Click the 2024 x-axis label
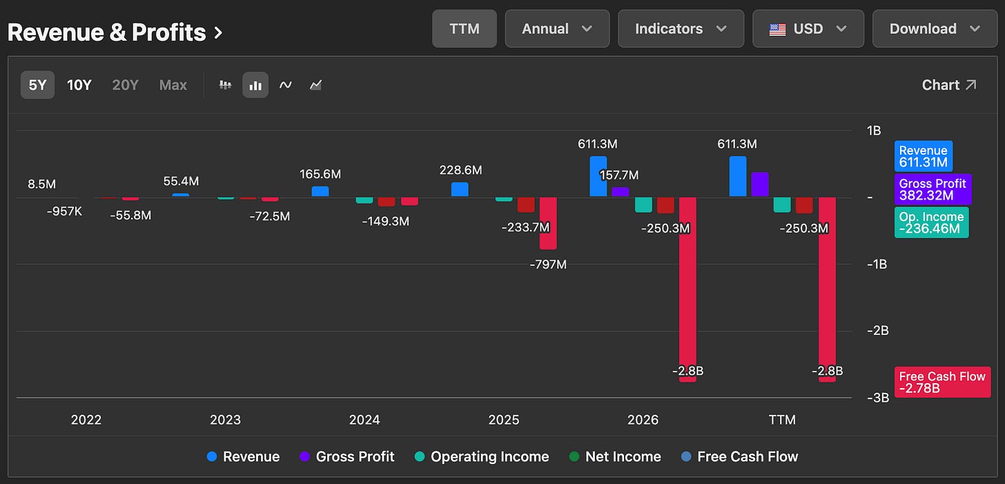This screenshot has height=484, width=1005. click(x=364, y=420)
